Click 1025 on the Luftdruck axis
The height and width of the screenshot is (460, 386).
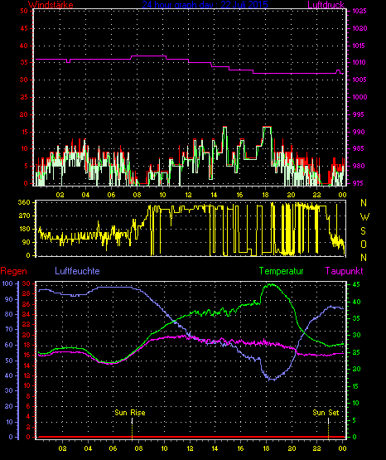tap(359, 11)
